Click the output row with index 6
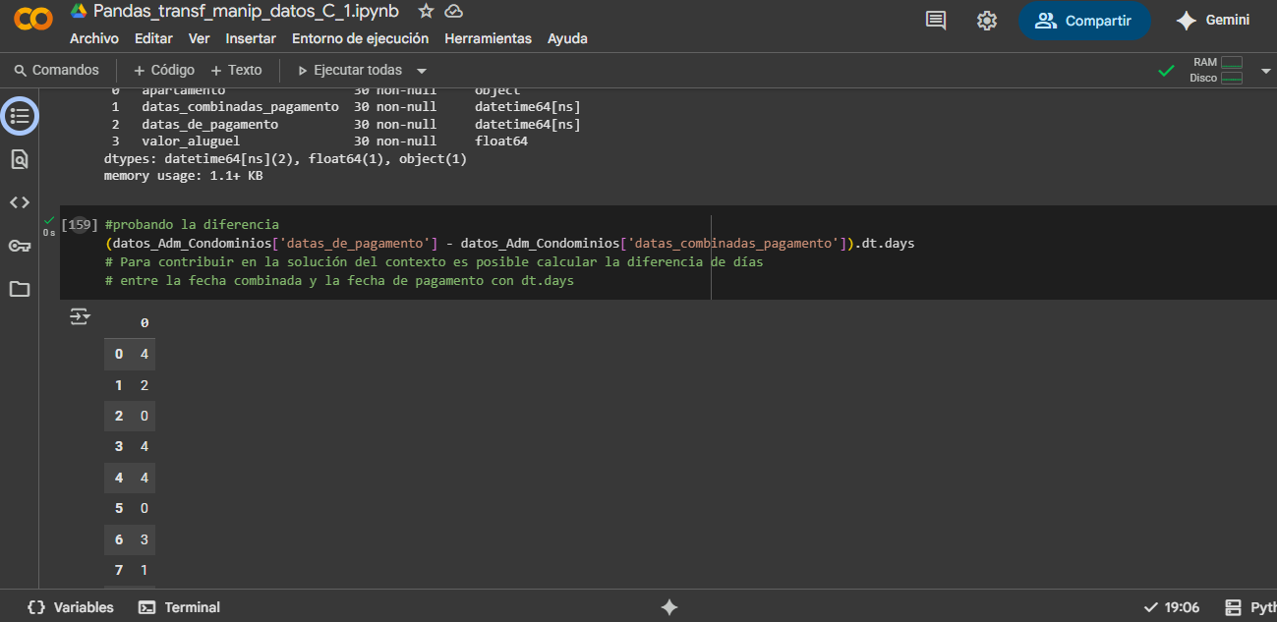Screen dimensions: 1277x622 click(130, 539)
